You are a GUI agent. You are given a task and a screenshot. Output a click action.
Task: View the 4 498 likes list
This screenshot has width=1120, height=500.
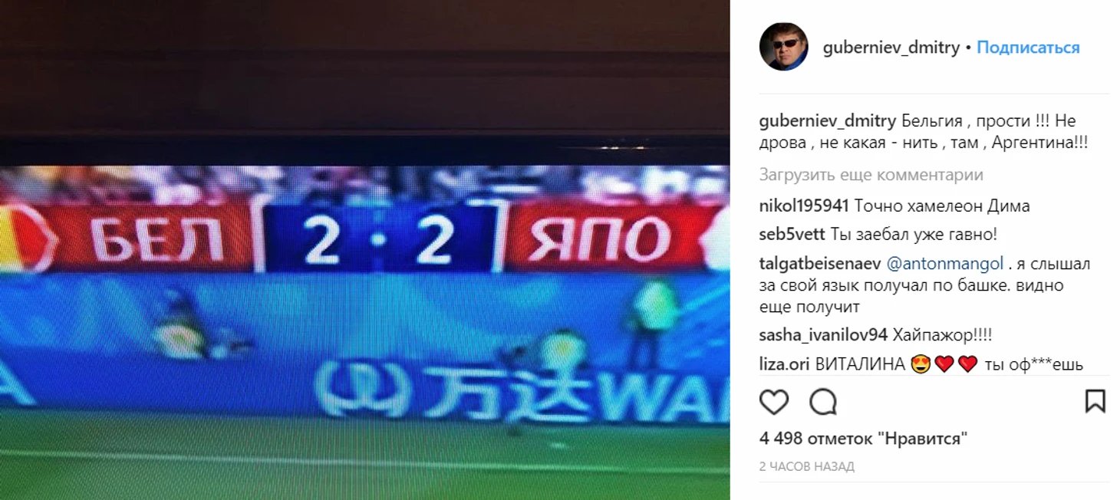tap(863, 439)
